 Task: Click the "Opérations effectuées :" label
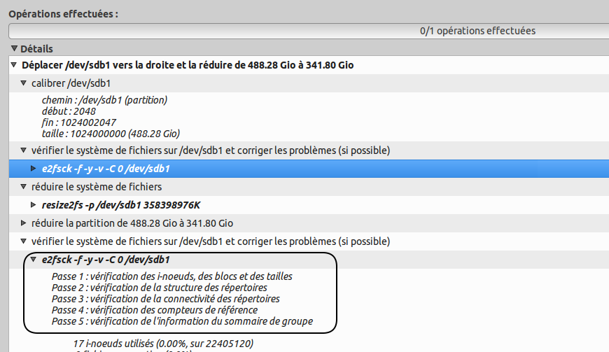coord(64,13)
